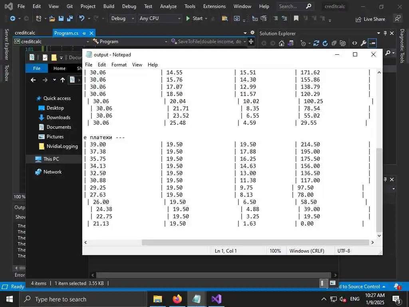Click the Navigate Backward arrow in toolbar
This screenshot has height=307, width=409.
[x=12, y=18]
